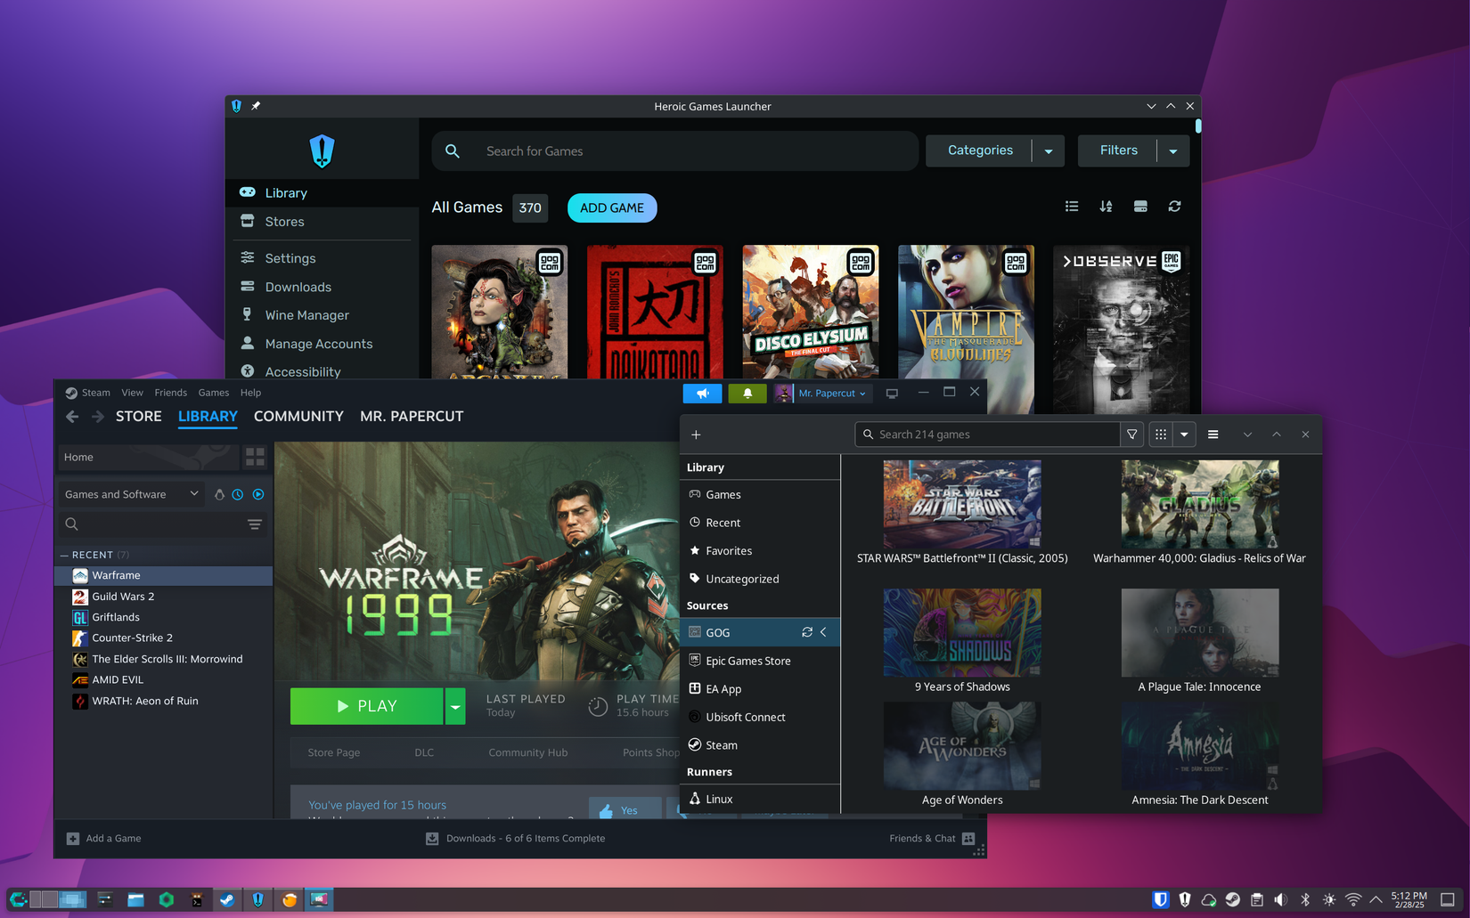Click the Steam icon in the system tray

1233,899
